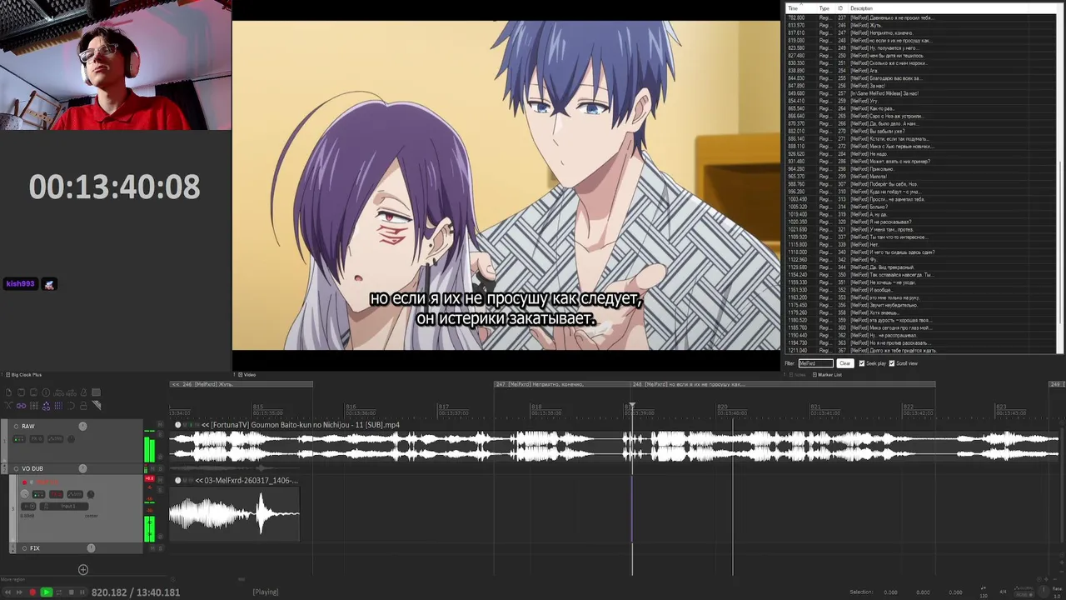Select region 249 row in list
Viewport: 1066px width, 600px height.
tap(921, 47)
